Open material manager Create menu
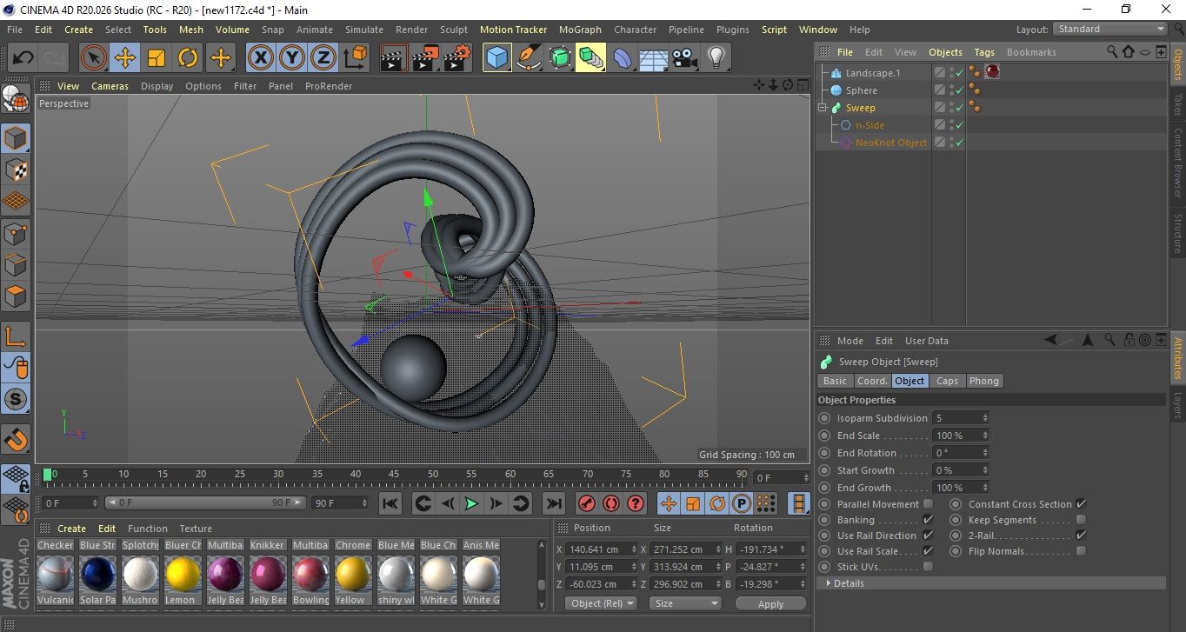 pyautogui.click(x=71, y=529)
